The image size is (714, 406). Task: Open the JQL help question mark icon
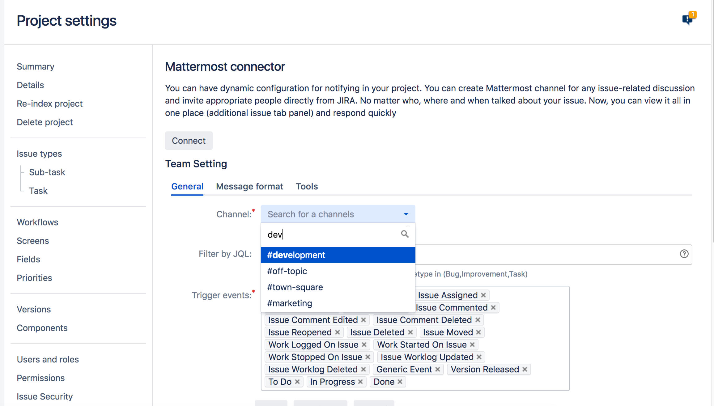tap(684, 254)
